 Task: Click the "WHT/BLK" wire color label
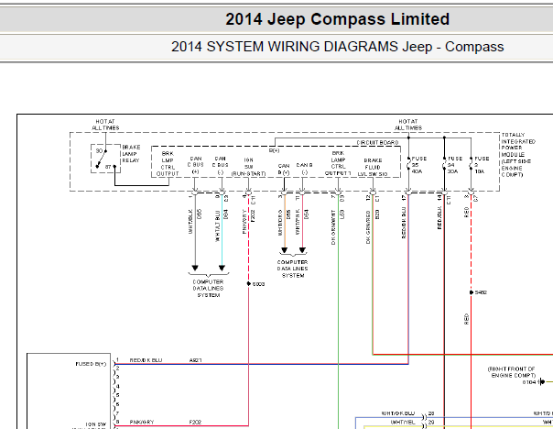190,222
